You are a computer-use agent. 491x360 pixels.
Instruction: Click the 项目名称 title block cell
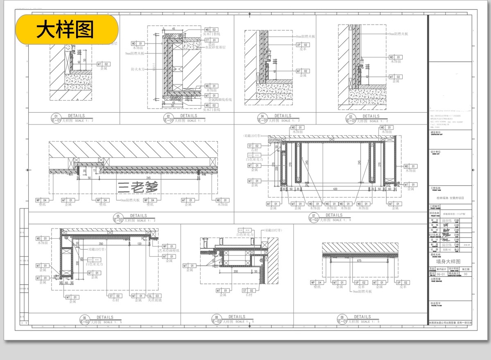tap(435, 213)
